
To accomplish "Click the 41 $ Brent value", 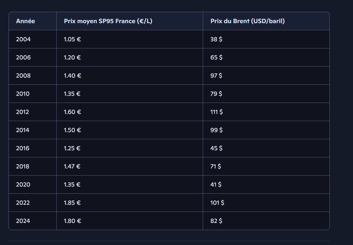I will (x=216, y=185).
